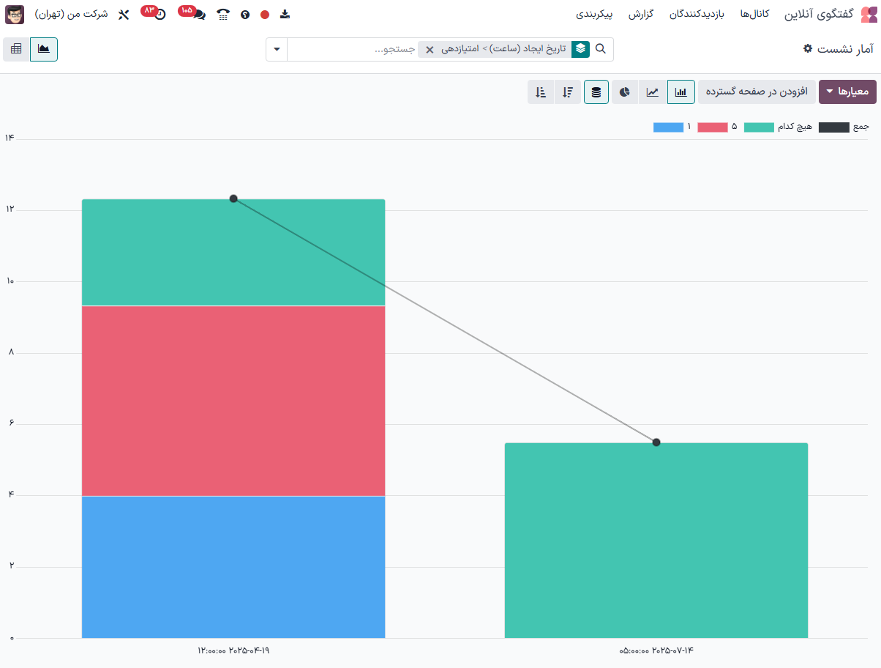The image size is (881, 668).
Task: Sort chart data in ascending order
Action: click(541, 92)
